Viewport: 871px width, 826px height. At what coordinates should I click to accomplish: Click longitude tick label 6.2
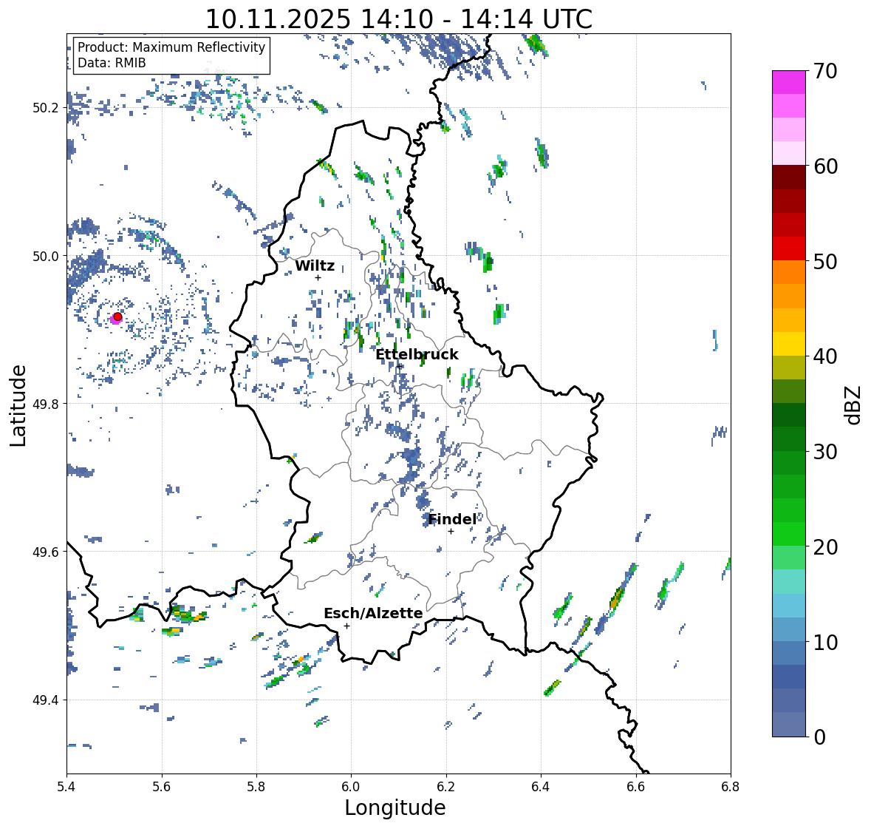pos(446,786)
